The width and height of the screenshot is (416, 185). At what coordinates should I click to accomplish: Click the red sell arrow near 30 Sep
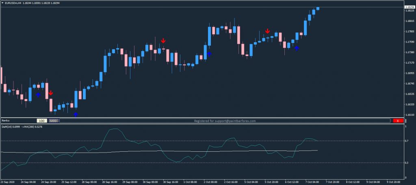(163, 41)
